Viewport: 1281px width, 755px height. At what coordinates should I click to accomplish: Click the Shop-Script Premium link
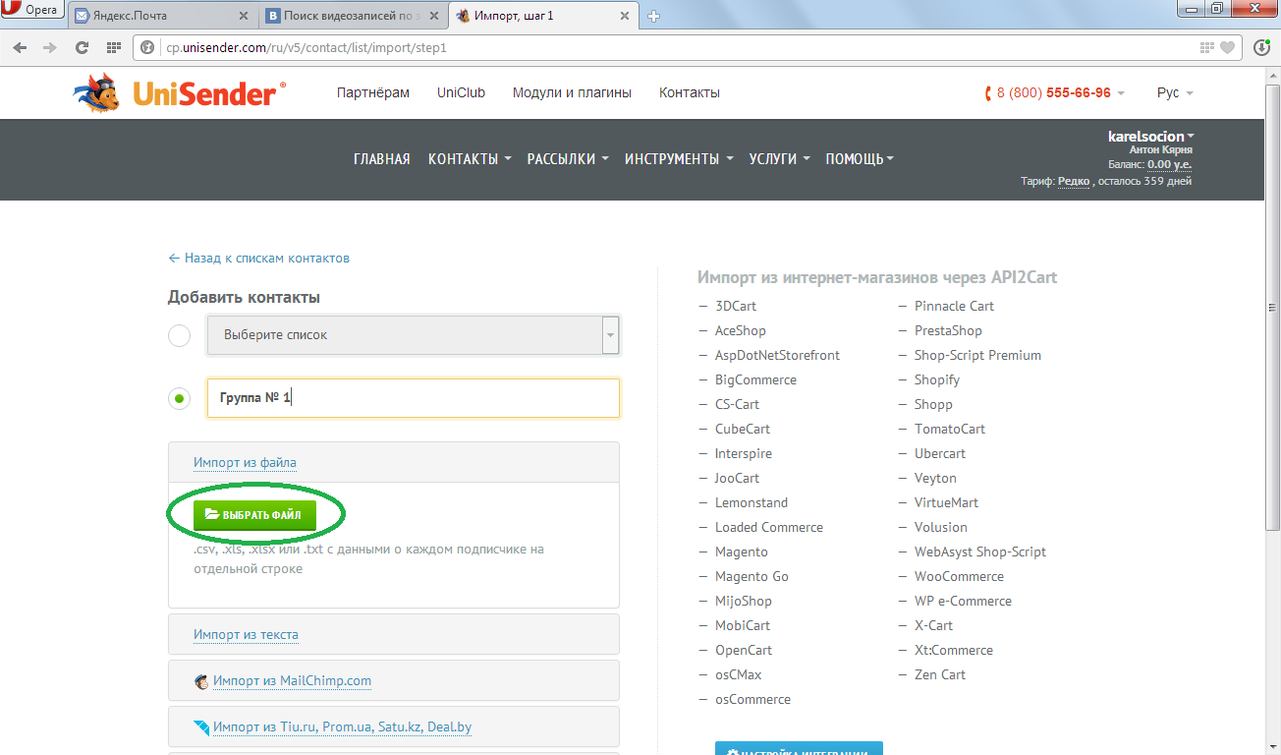click(x=977, y=355)
